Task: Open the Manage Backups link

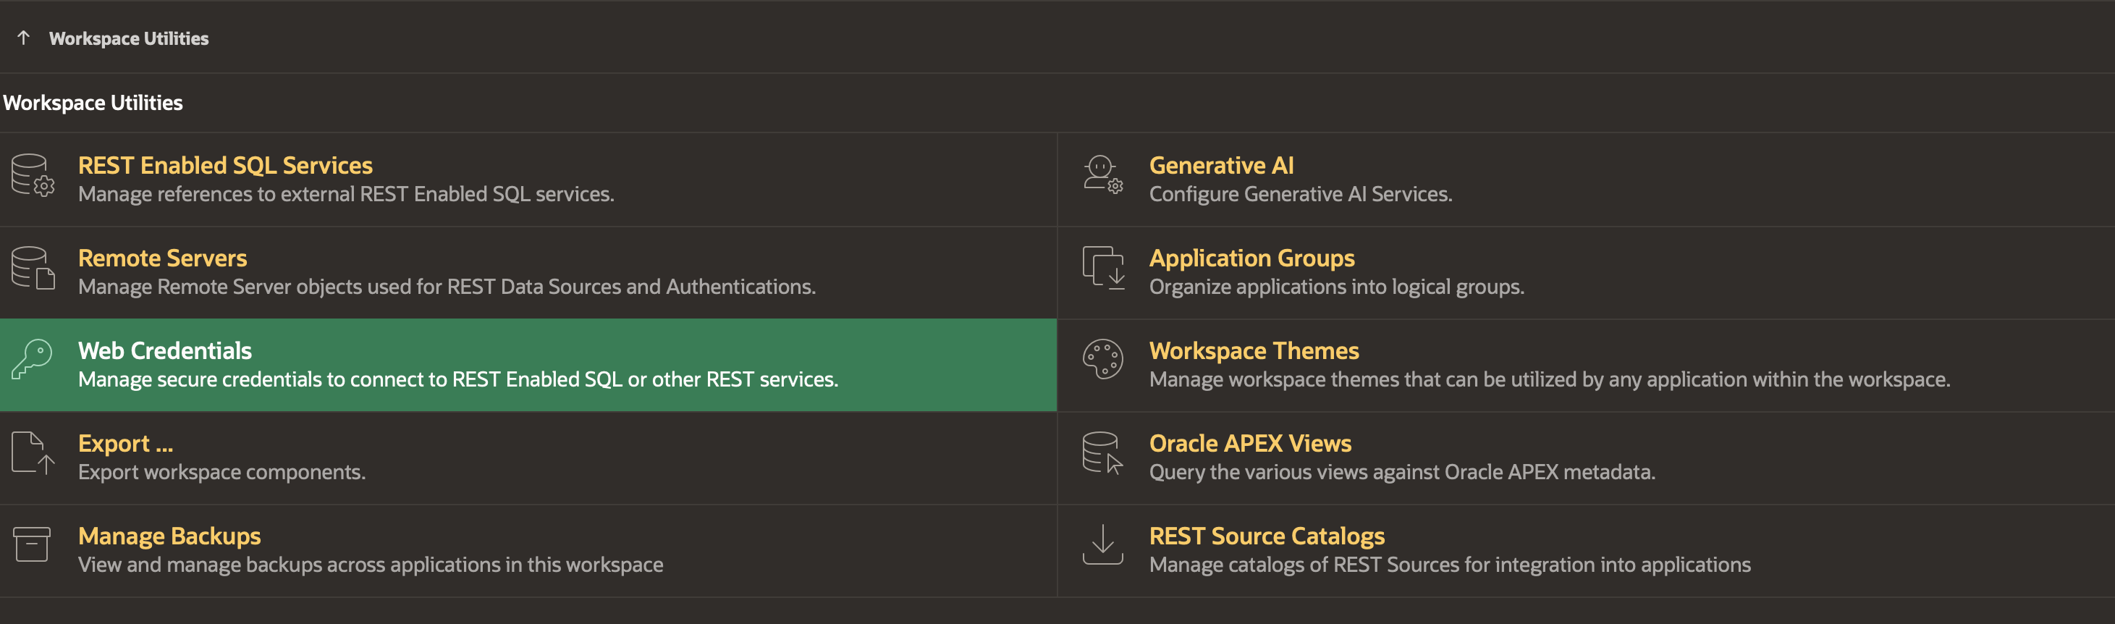Action: (169, 536)
